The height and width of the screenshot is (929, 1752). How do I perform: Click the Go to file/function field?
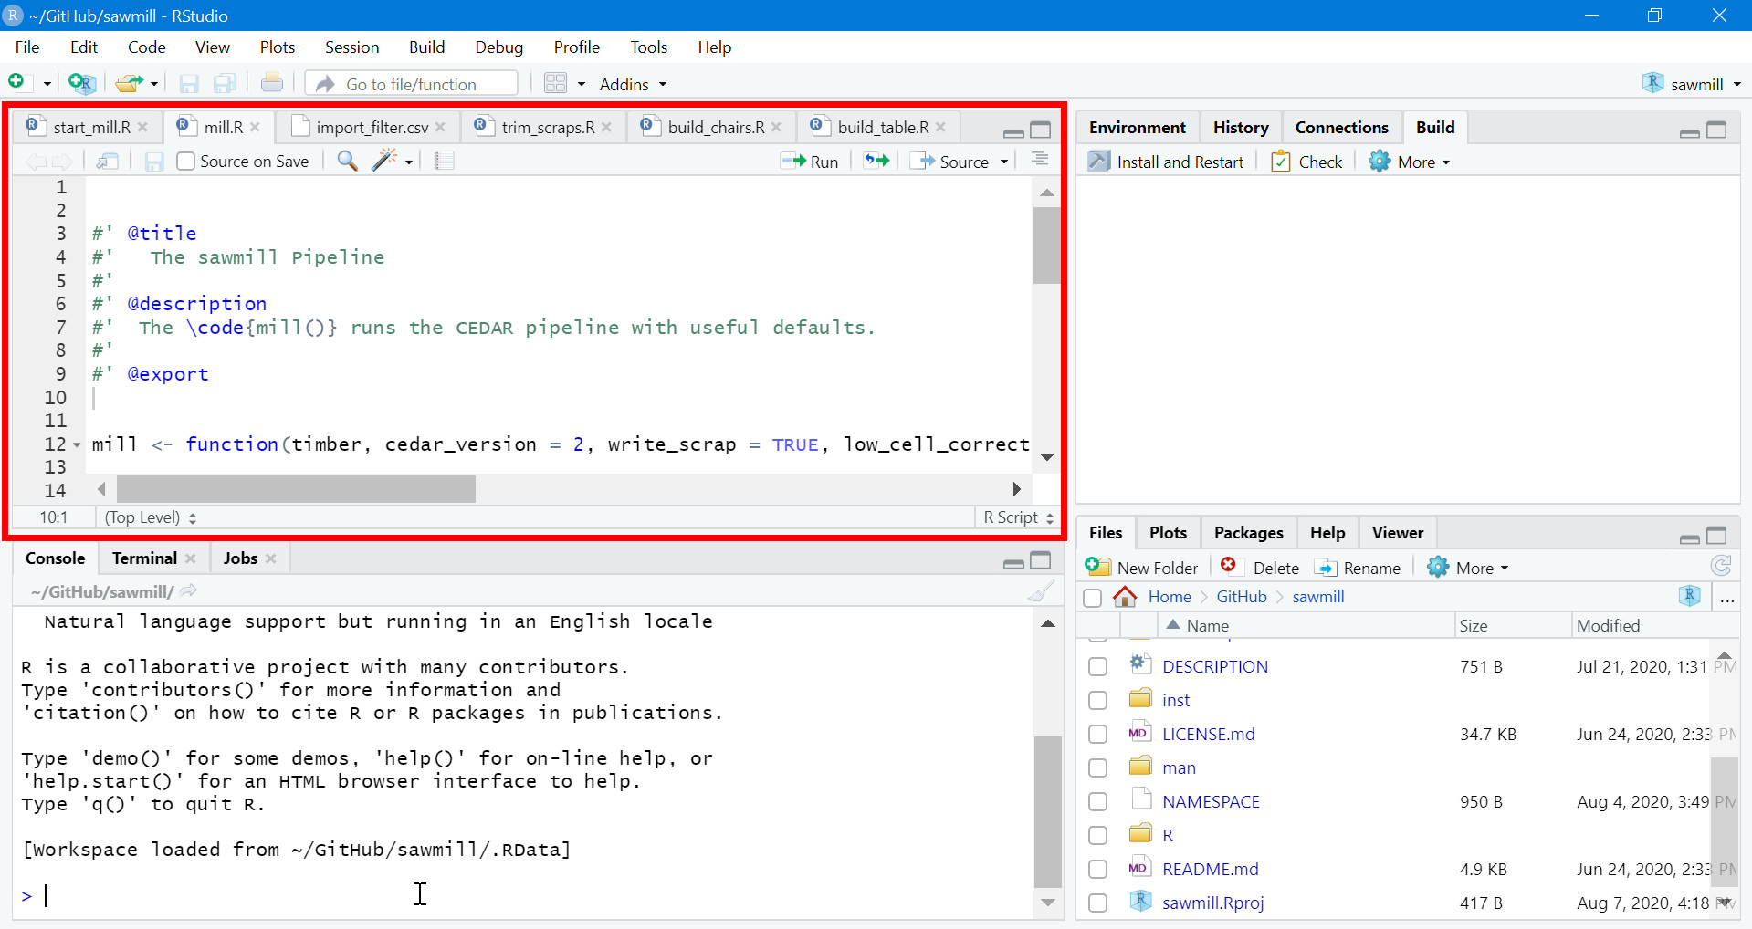(x=411, y=84)
